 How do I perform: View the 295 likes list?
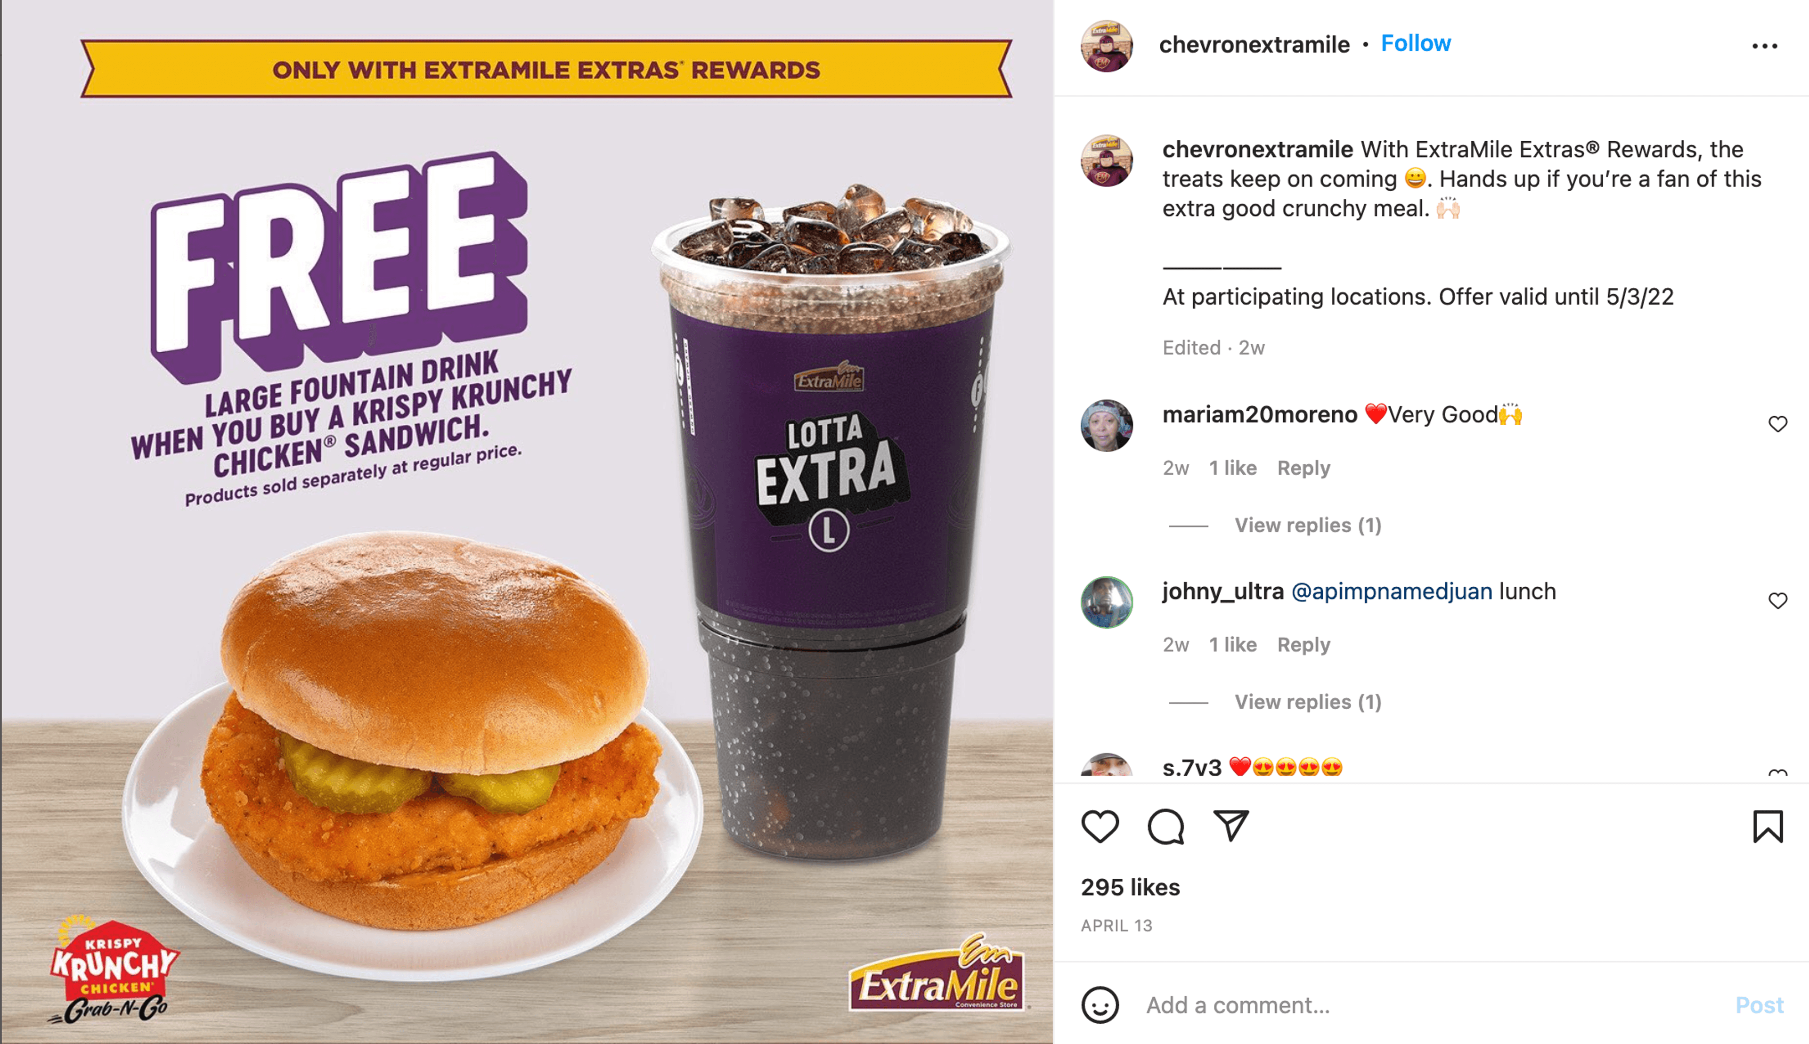[1130, 887]
